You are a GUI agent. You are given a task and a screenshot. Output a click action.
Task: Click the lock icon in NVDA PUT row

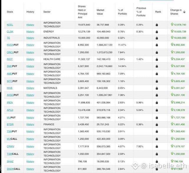click(x=157, y=45)
